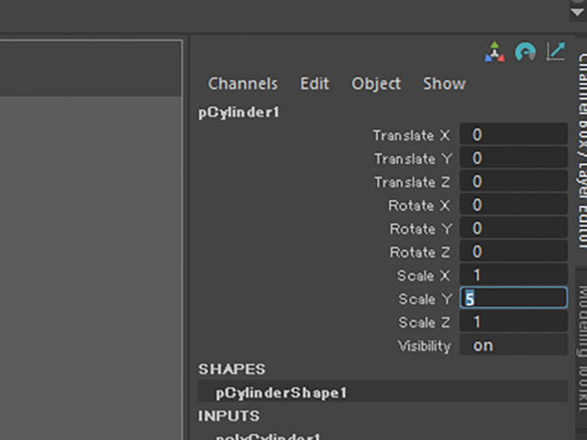Open the Channel Box / Layer Editor tab
The height and width of the screenshot is (440, 587).
(582, 151)
